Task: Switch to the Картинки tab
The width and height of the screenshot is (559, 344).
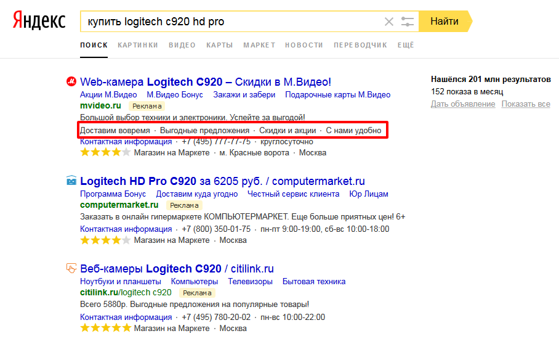Action: pos(138,45)
